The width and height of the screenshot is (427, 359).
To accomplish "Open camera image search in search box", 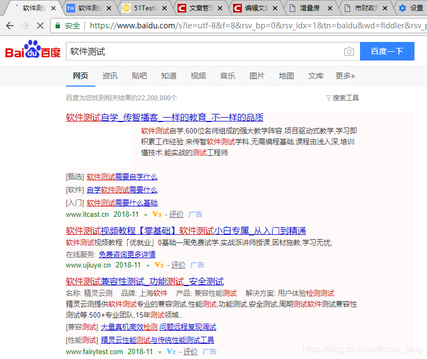I will [349, 51].
